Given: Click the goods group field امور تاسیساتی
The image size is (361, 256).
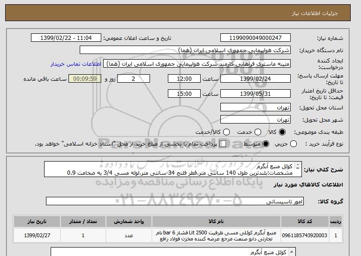Looking at the screenshot, I should (175, 201).
